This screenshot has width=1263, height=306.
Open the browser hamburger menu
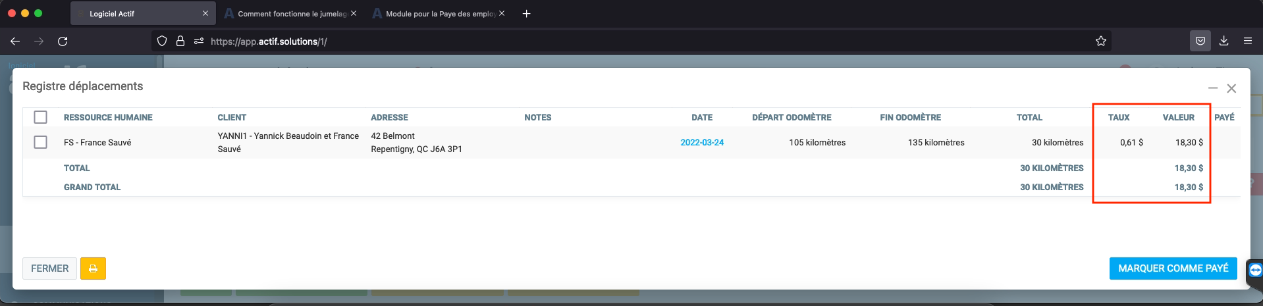pyautogui.click(x=1247, y=41)
